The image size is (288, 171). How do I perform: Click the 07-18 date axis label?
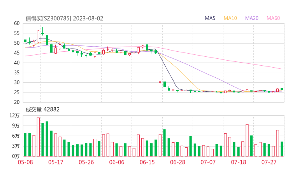click(x=239, y=162)
